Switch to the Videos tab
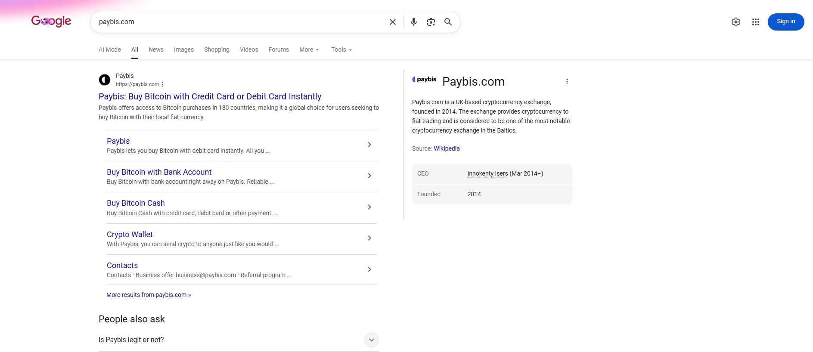 point(249,49)
